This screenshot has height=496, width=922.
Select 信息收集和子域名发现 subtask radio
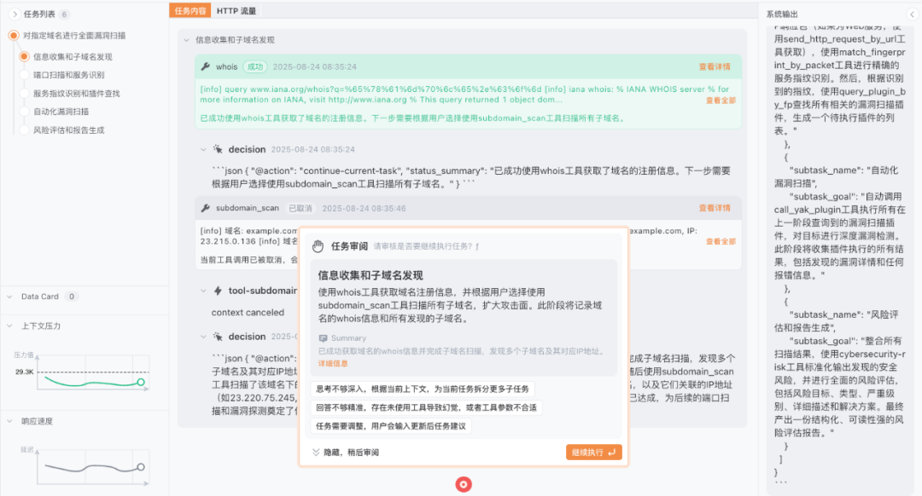point(24,56)
